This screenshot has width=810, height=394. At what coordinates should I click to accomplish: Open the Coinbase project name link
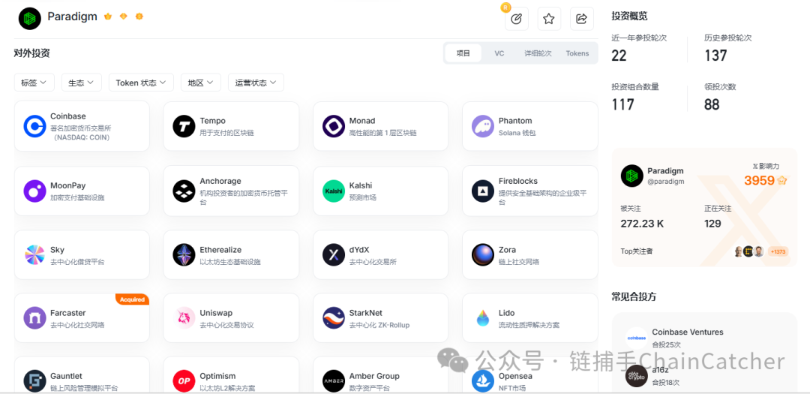68,116
